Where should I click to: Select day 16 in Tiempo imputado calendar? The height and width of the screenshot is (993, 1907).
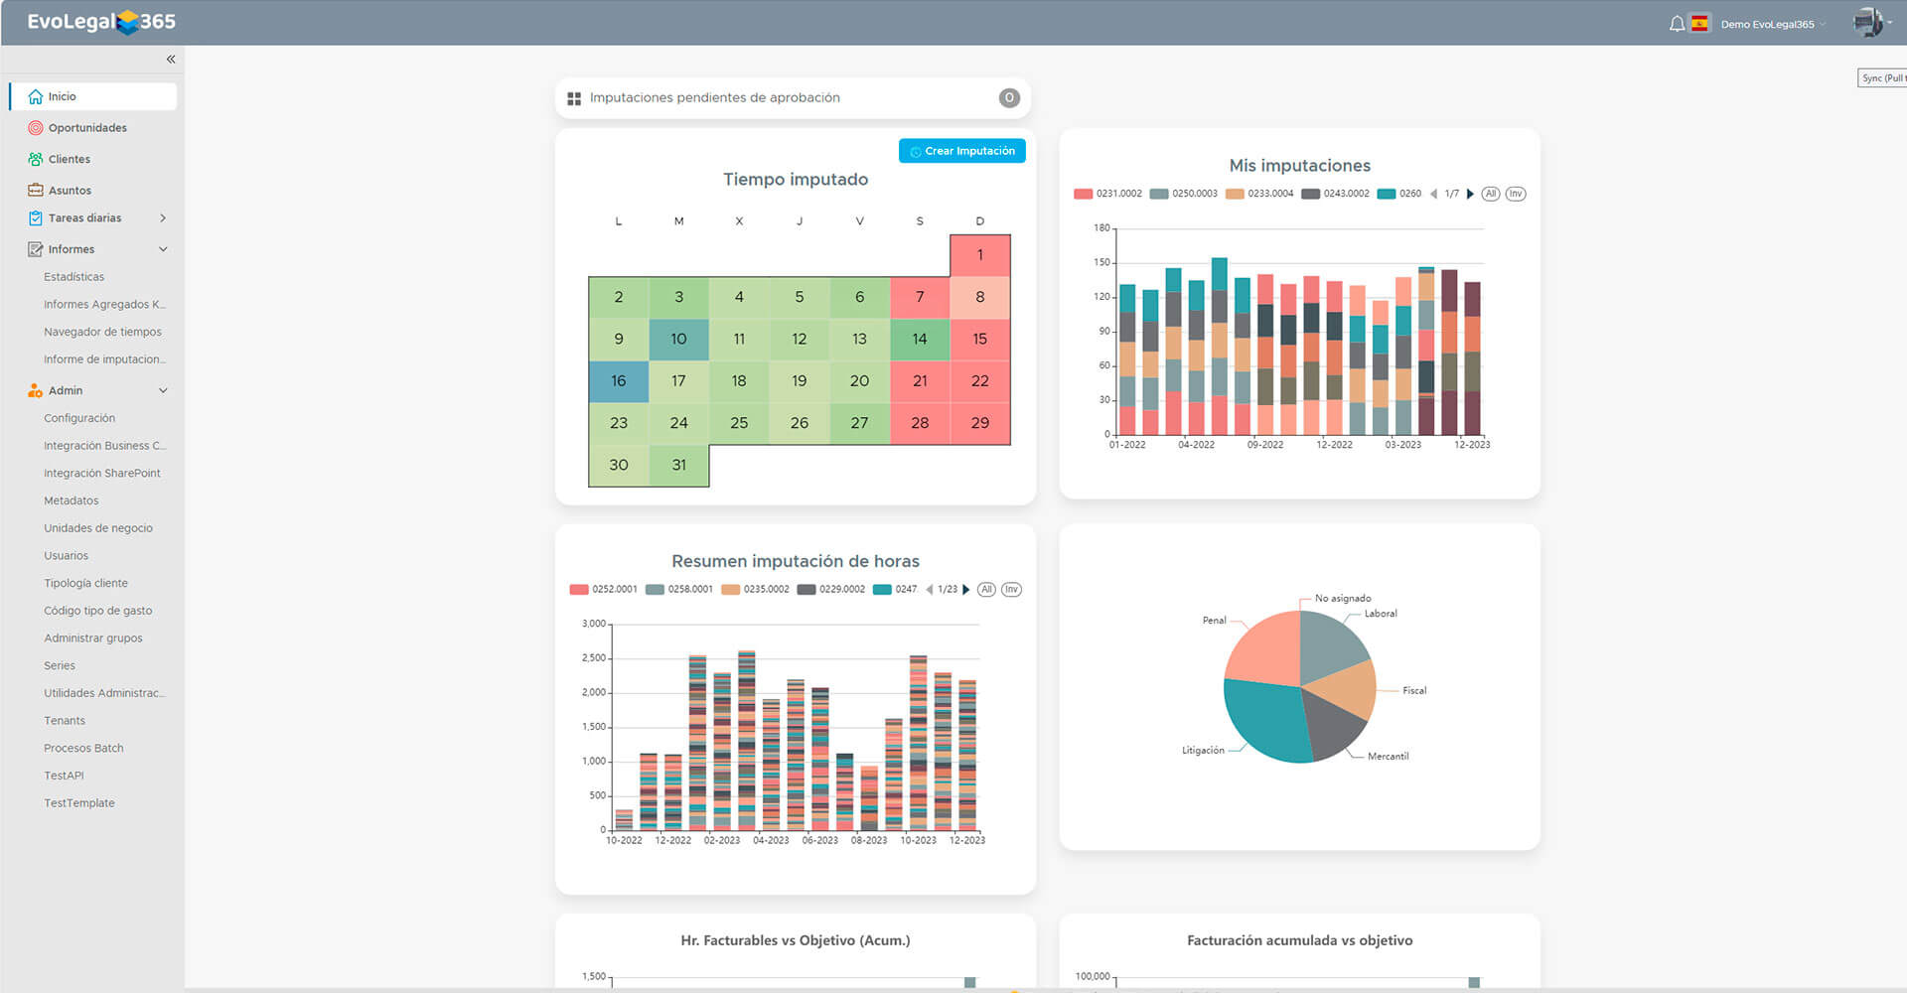pyautogui.click(x=619, y=381)
